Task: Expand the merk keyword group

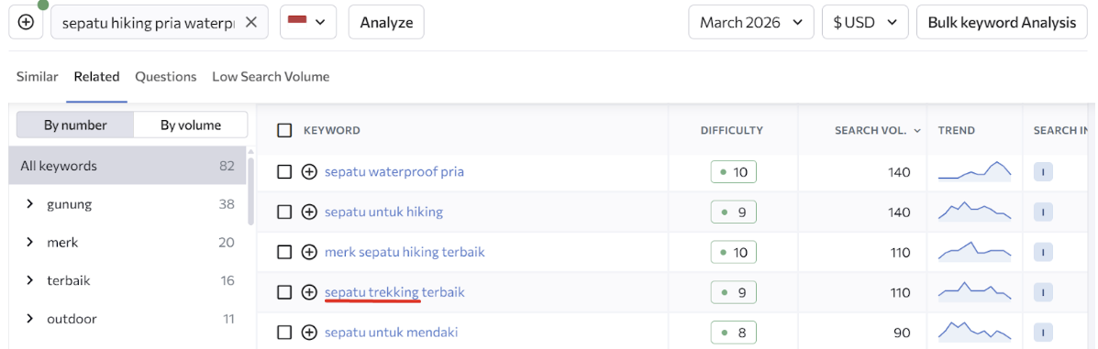Action: point(30,242)
